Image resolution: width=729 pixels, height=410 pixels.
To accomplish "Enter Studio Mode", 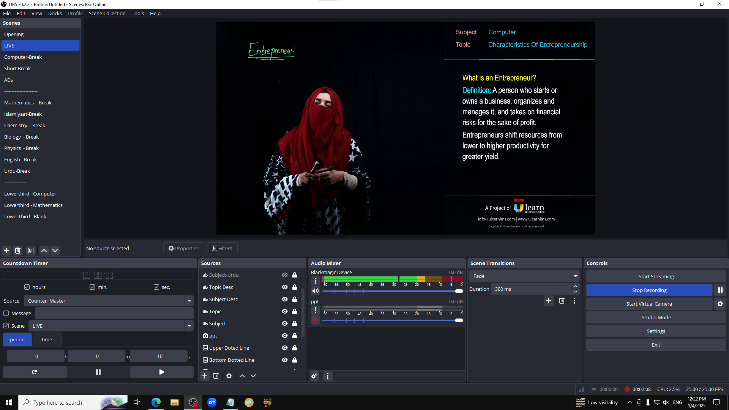I will 656,317.
